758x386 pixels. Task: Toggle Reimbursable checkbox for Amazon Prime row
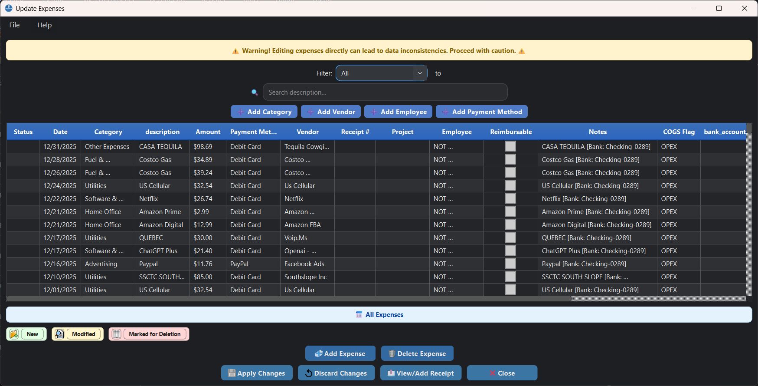(x=510, y=211)
